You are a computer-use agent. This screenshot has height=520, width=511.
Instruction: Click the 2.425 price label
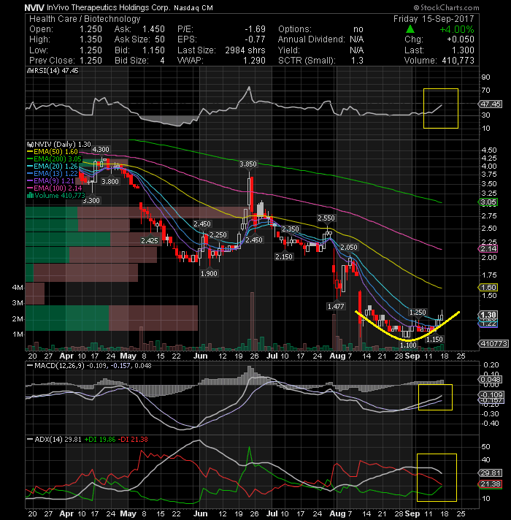[x=150, y=241]
